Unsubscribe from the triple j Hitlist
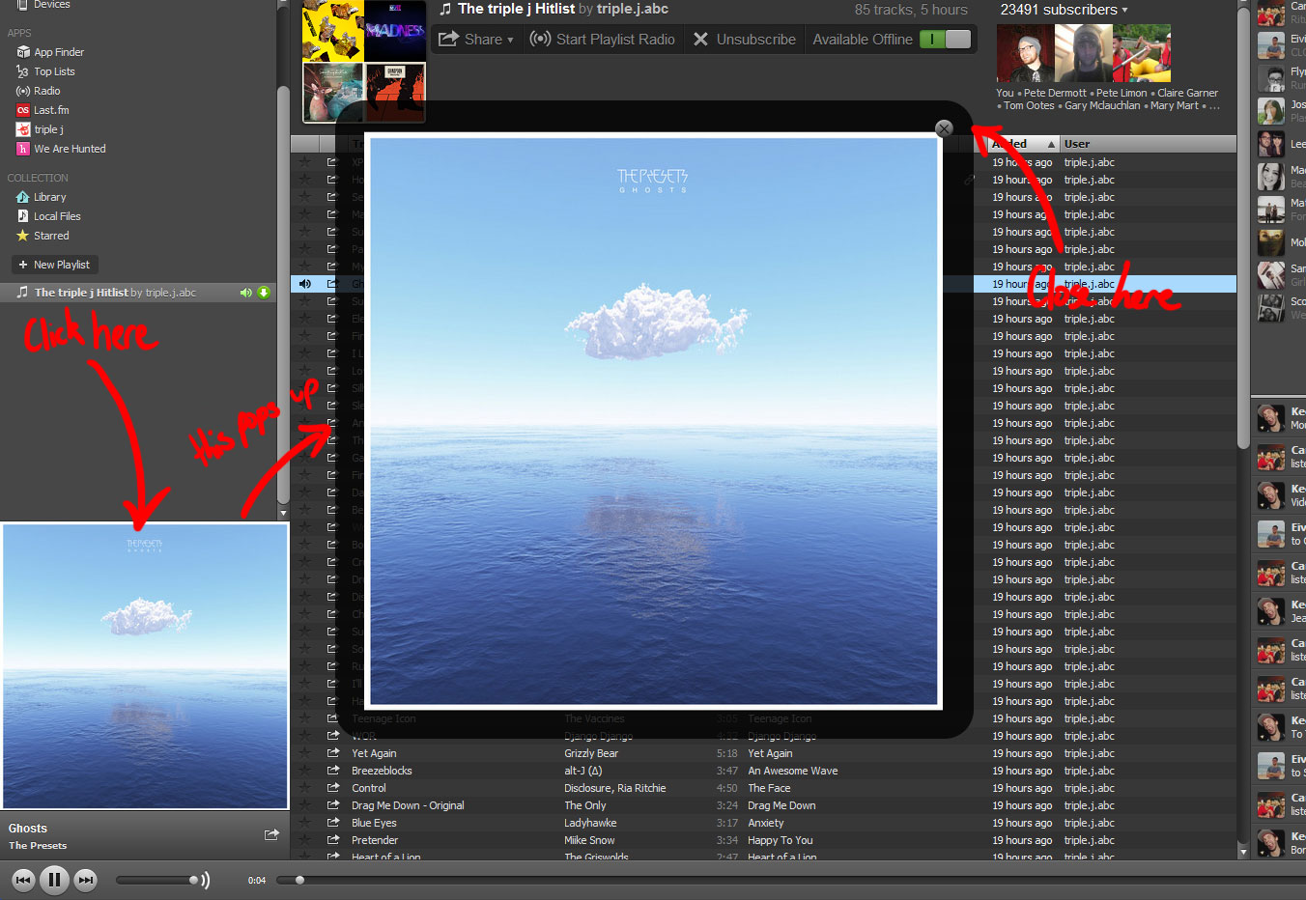 tap(744, 40)
